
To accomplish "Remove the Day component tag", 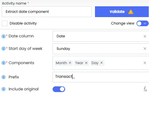I will pyautogui.click(x=102, y=63).
